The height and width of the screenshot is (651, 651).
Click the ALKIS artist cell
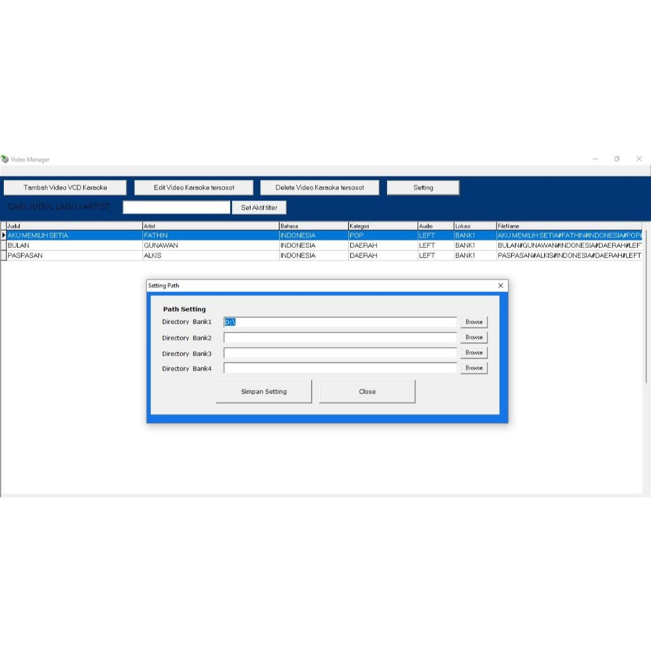[x=210, y=256]
